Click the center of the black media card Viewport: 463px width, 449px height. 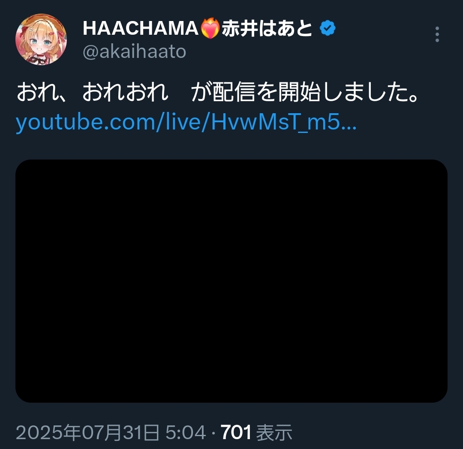point(231,281)
